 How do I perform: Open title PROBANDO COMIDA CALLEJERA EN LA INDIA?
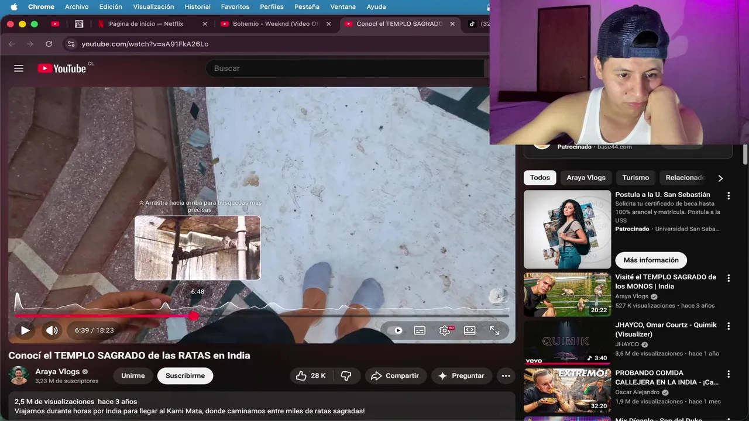pos(667,378)
